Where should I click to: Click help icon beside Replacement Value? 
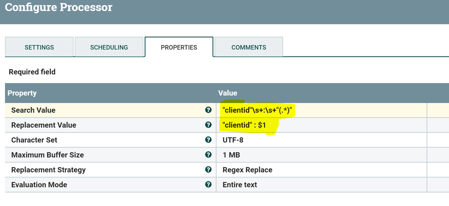pyautogui.click(x=208, y=125)
